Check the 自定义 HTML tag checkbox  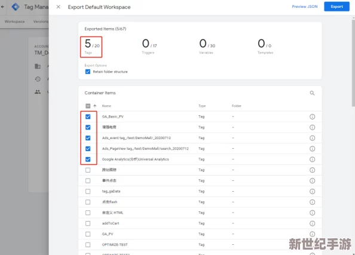pos(88,213)
